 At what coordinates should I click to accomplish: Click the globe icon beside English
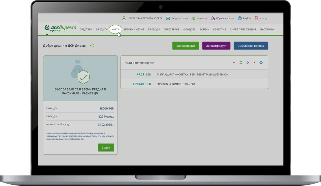pos(240,18)
